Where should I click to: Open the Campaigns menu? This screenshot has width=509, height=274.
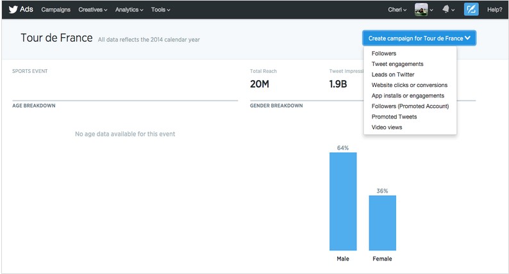pos(56,10)
